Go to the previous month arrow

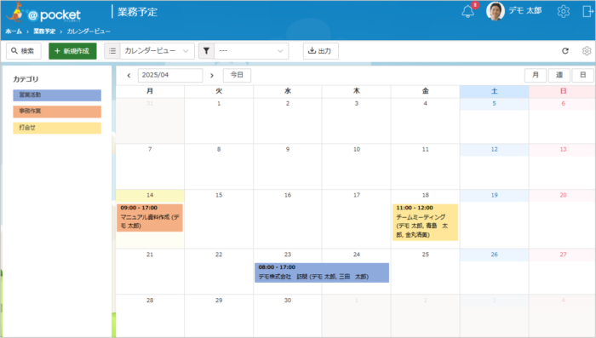point(129,75)
